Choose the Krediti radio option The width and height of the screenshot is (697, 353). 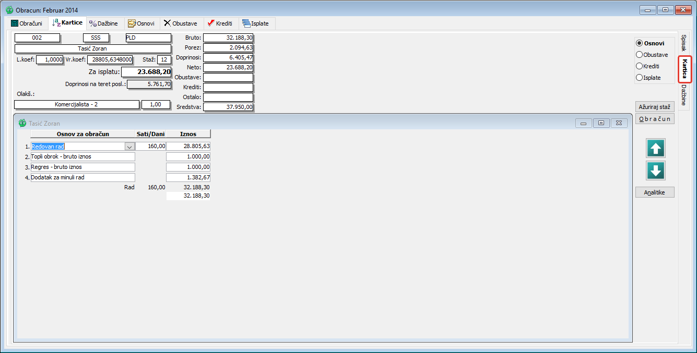pyautogui.click(x=639, y=66)
